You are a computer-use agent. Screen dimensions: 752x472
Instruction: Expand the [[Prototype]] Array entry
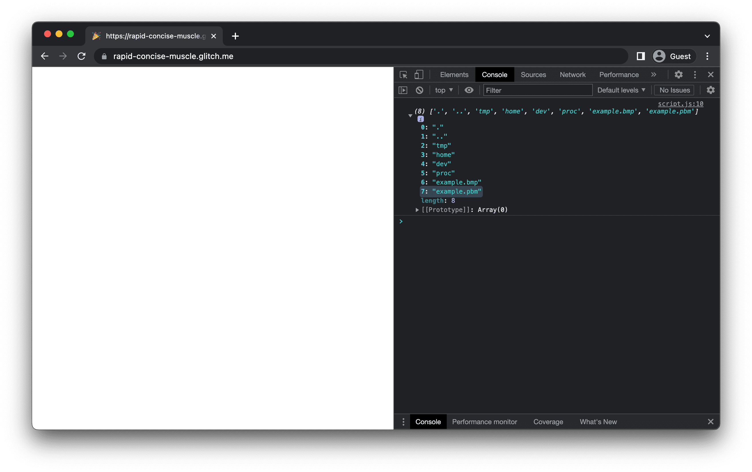click(416, 209)
